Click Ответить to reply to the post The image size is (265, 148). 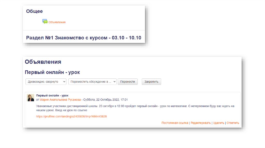233,123
